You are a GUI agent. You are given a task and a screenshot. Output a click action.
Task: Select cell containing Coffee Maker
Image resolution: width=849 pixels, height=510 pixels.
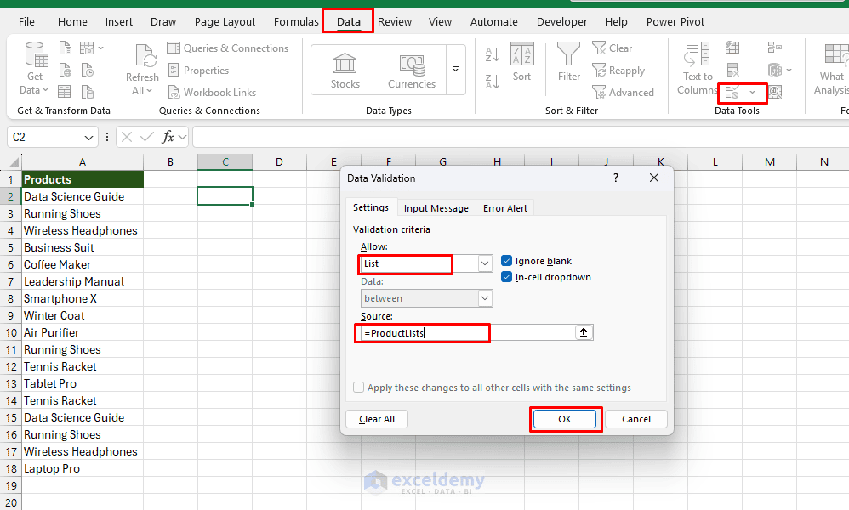[83, 264]
